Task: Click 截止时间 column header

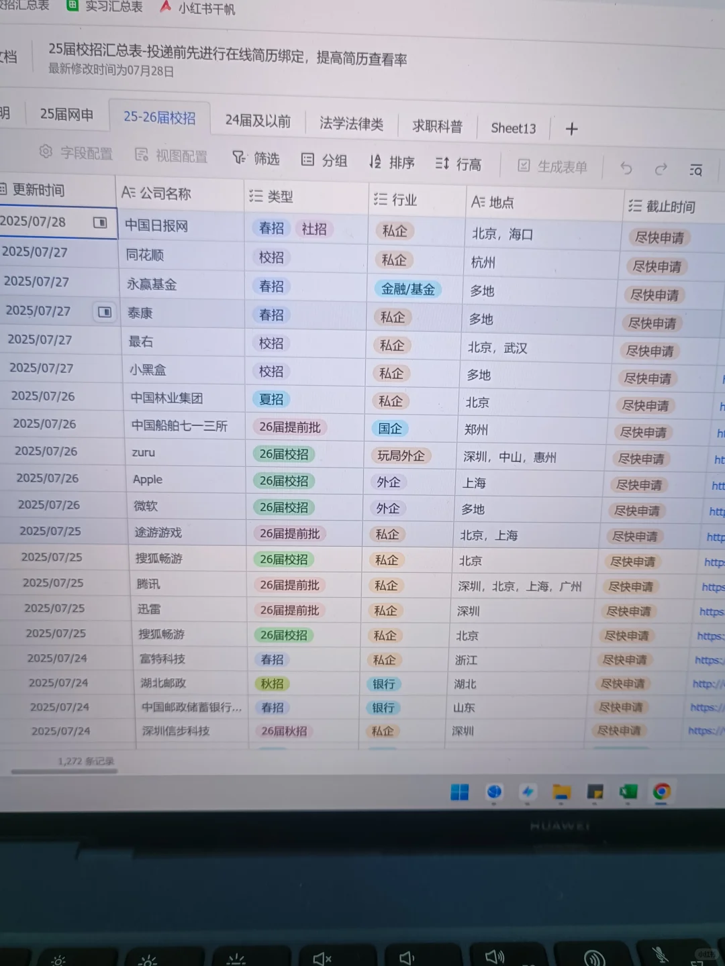Action: click(x=674, y=207)
